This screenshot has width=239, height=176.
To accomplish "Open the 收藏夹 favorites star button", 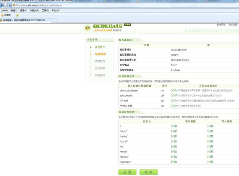I will click(6, 15).
